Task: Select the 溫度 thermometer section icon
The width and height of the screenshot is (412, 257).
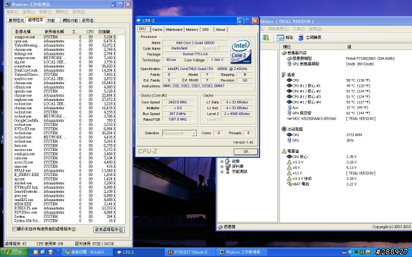Action: tap(284, 75)
